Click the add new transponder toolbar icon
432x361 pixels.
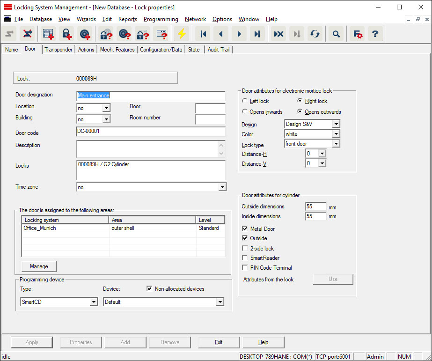(x=84, y=34)
